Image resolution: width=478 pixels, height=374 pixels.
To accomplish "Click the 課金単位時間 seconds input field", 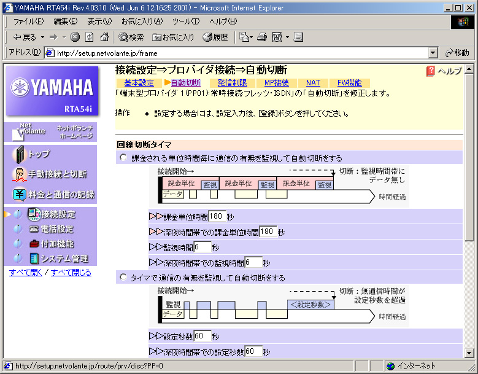I will (217, 216).
